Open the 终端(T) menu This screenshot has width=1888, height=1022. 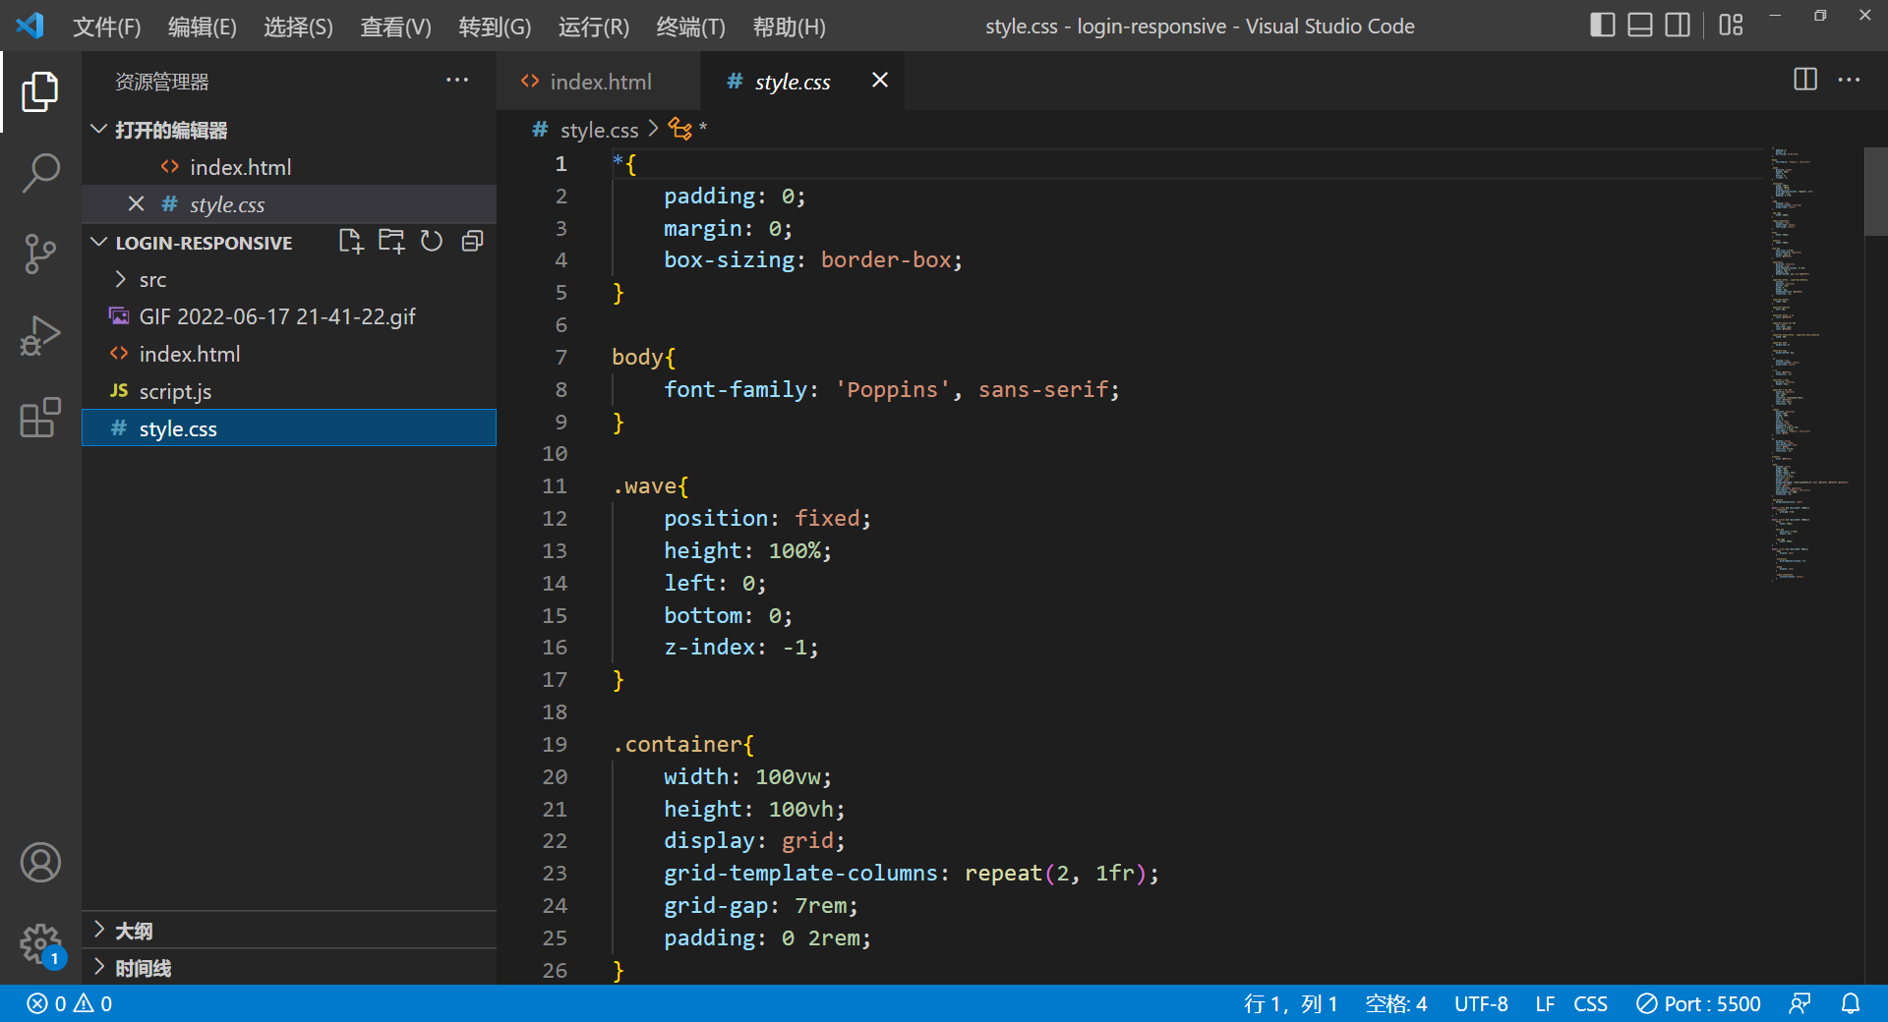(x=689, y=27)
